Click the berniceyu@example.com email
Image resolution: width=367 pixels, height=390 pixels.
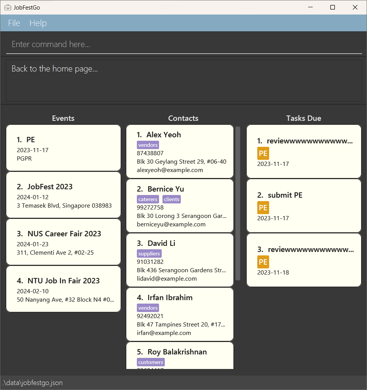click(171, 224)
